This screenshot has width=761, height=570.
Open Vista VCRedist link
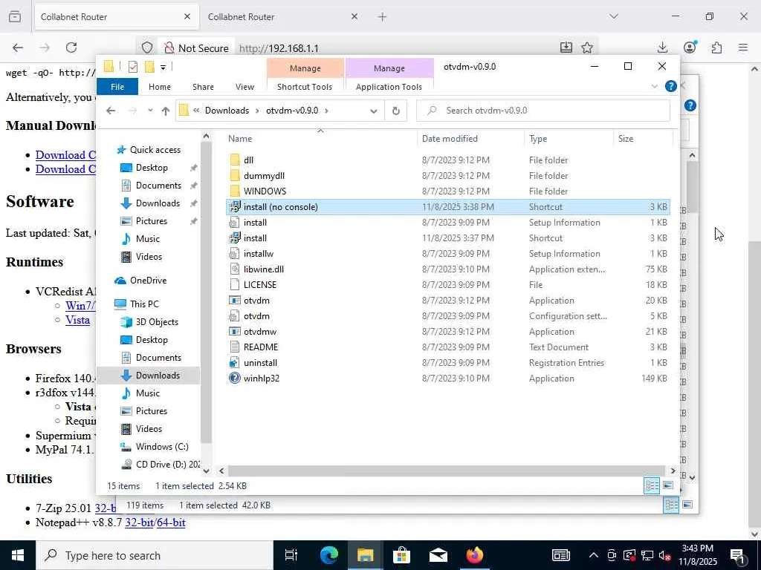(77, 320)
